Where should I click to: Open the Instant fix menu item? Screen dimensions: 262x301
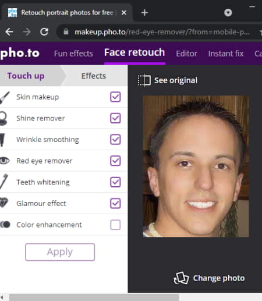[226, 54]
